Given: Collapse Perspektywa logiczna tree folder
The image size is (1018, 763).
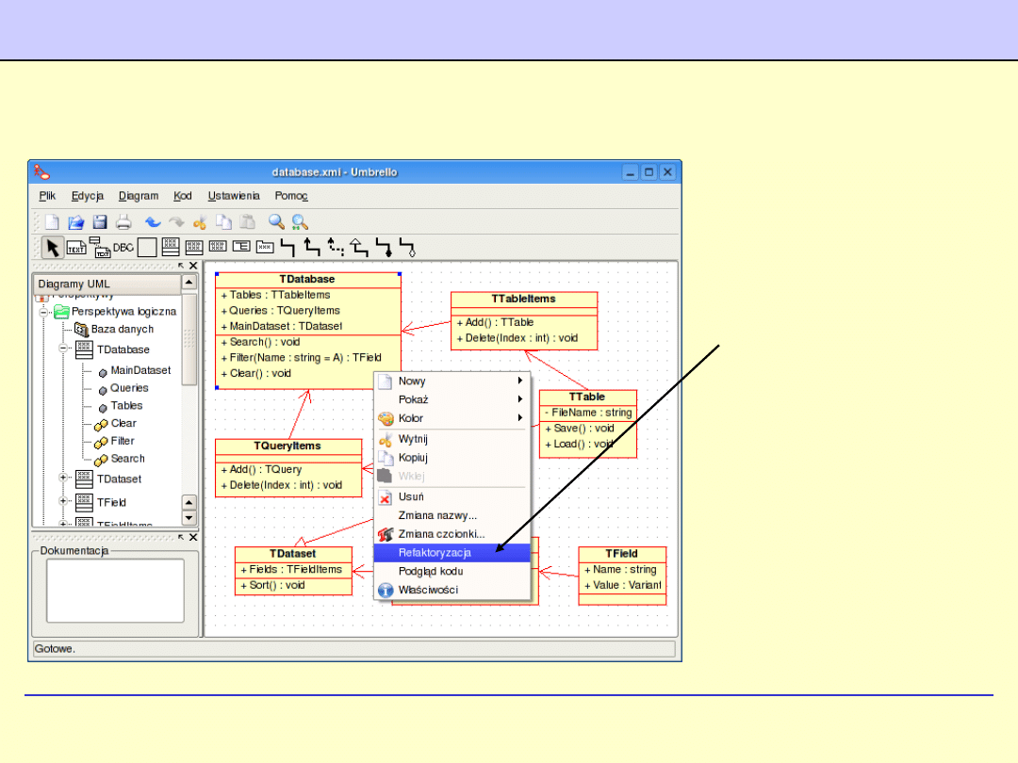Looking at the screenshot, I should [x=43, y=311].
